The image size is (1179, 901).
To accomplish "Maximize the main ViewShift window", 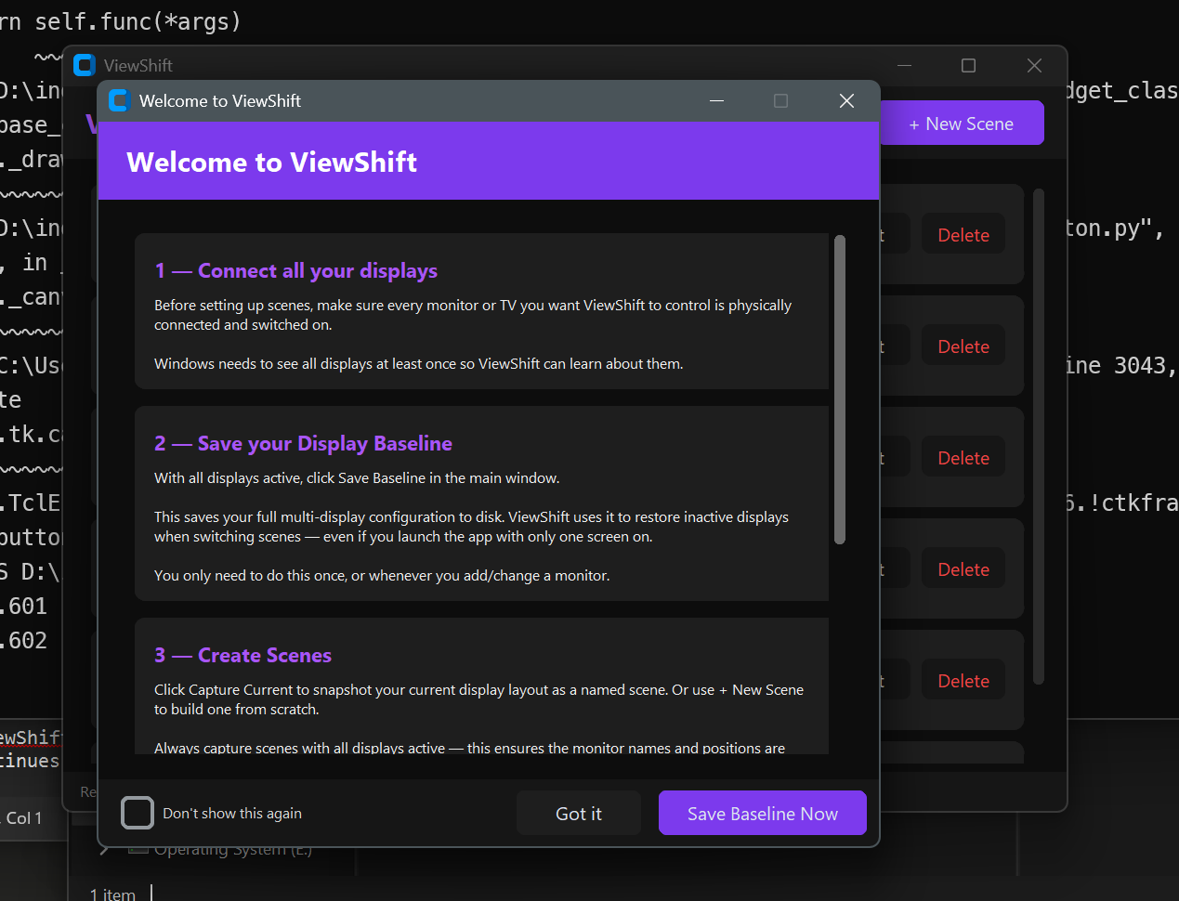I will pos(968,65).
